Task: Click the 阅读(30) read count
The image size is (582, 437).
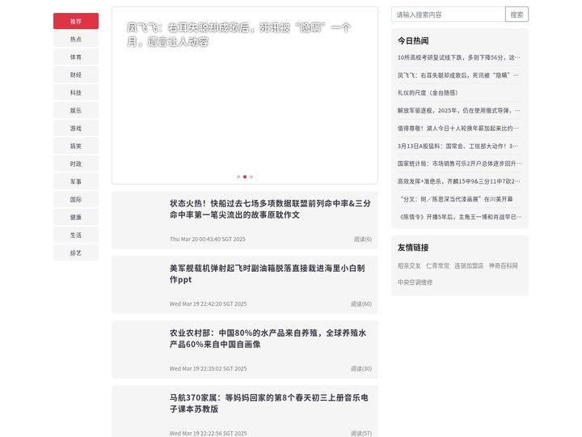Action: (361, 369)
